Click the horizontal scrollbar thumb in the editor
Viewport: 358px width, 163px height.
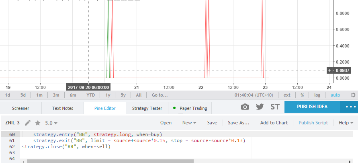(x=110, y=161)
